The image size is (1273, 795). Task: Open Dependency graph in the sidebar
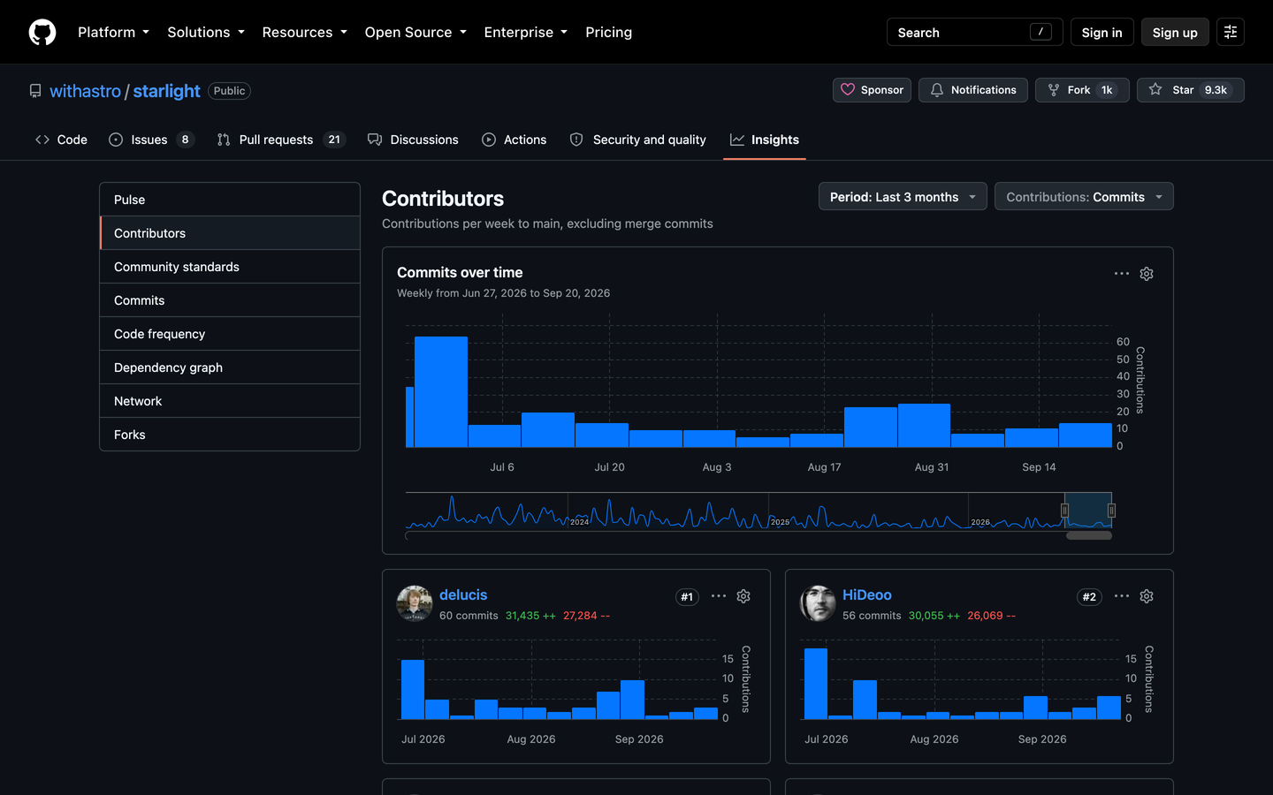230,367
